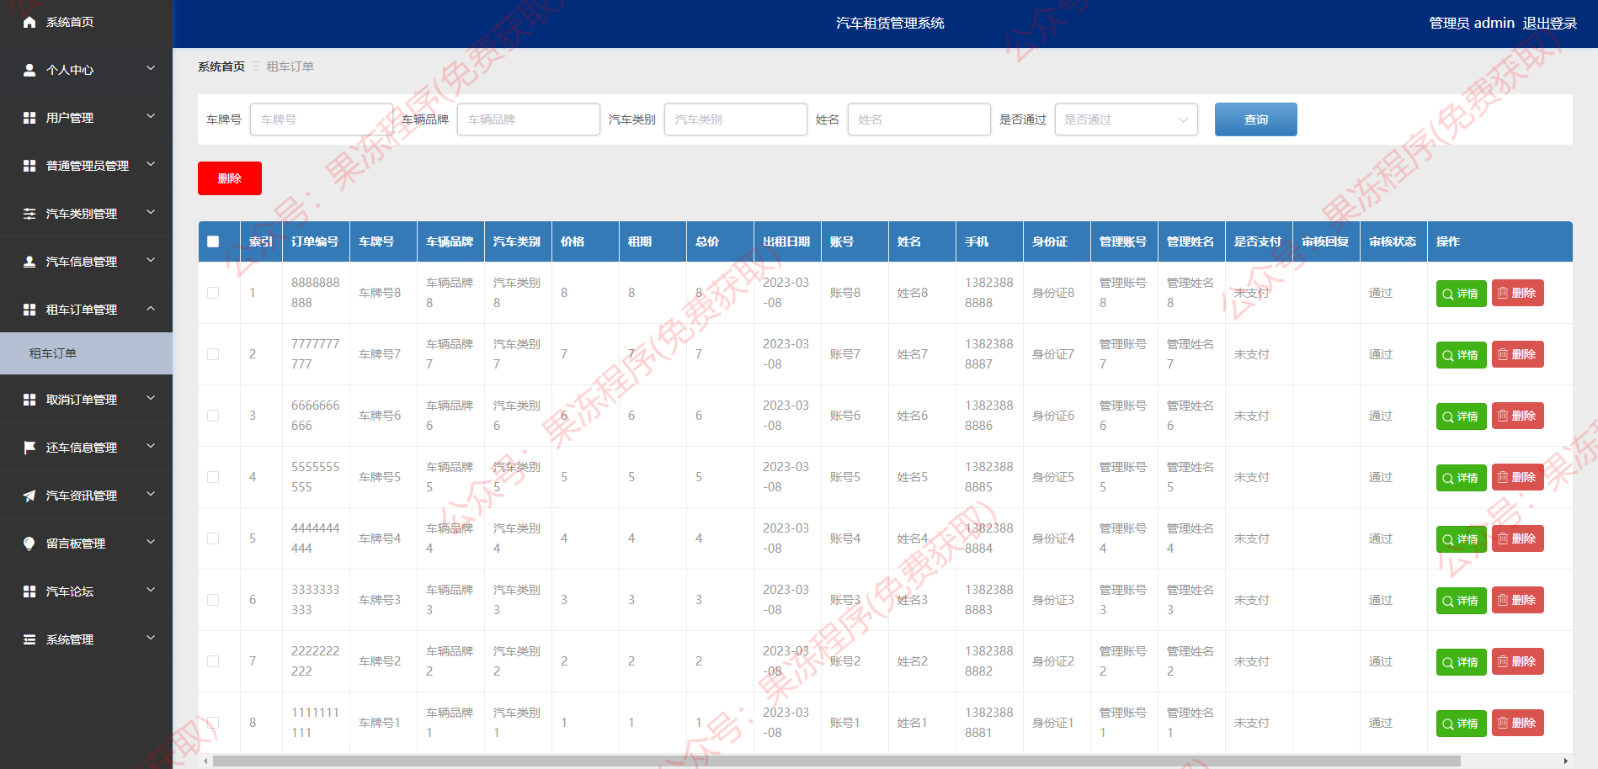Expand the 汽车资讯管理 sidebar menu
Image resolution: width=1598 pixels, height=769 pixels.
click(x=87, y=496)
